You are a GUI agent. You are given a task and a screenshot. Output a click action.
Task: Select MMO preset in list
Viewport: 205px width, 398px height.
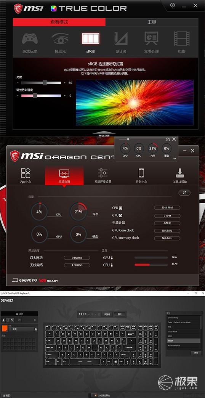(183, 336)
